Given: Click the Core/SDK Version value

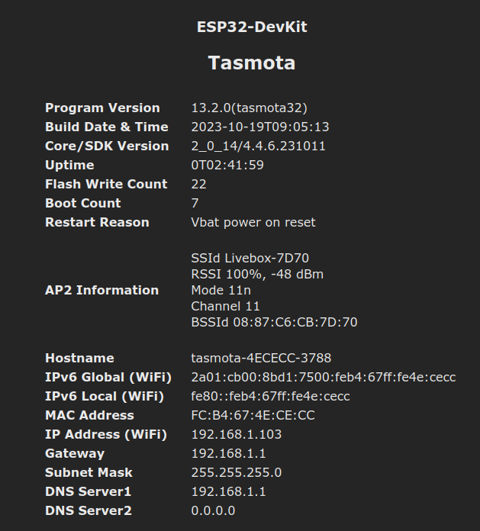Looking at the screenshot, I should pyautogui.click(x=258, y=146).
